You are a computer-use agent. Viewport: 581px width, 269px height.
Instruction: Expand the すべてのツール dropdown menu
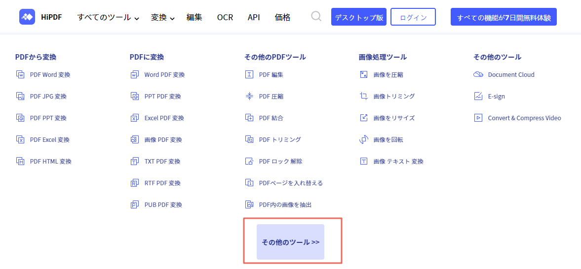coord(108,17)
